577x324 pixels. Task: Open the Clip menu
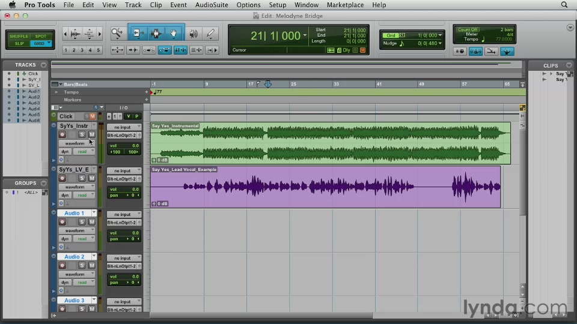(156, 5)
